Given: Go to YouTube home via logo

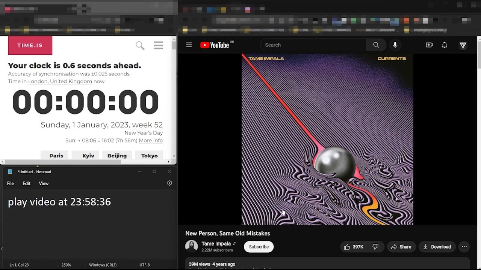Looking at the screenshot, I should 215,45.
